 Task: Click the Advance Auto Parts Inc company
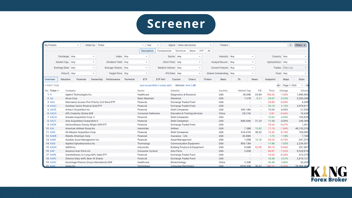(78, 151)
